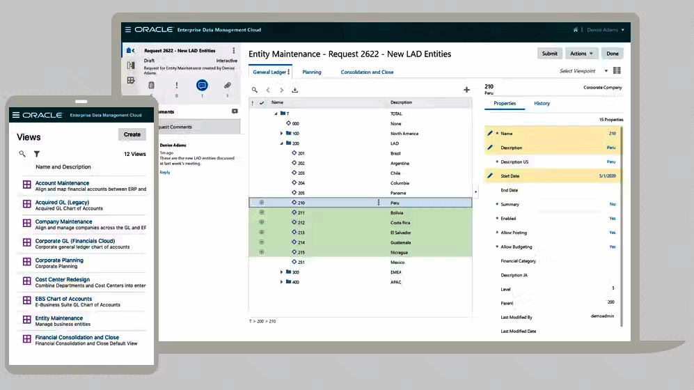Viewport: 694px width, 390px height.
Task: Click the home icon in the Oracle header
Action: click(576, 30)
